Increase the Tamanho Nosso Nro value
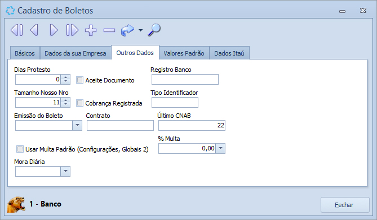Viewport: 377px width, 220px height. click(x=65, y=100)
